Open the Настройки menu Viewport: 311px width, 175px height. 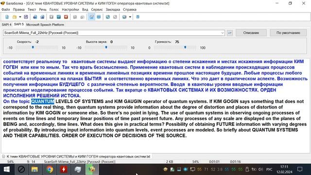70,9
